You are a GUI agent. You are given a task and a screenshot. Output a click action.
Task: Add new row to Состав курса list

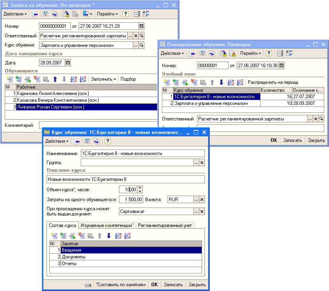(x=54, y=236)
